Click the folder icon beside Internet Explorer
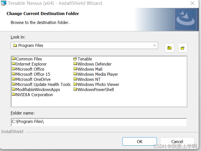The width and height of the screenshot is (201, 151). coord(14,64)
